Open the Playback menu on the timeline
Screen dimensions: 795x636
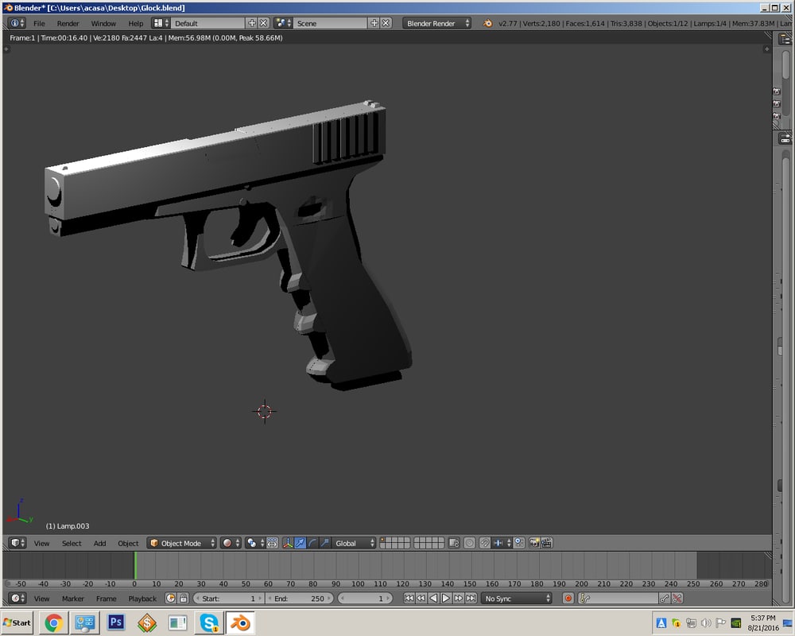click(x=142, y=599)
